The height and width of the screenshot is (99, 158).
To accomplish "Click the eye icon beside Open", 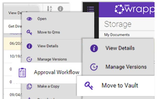I will click(29, 19).
